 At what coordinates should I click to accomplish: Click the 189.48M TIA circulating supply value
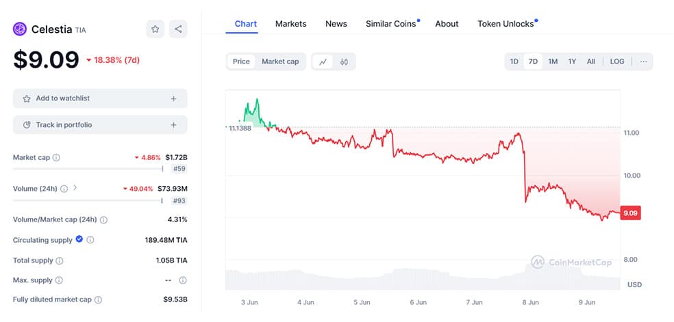(166, 240)
